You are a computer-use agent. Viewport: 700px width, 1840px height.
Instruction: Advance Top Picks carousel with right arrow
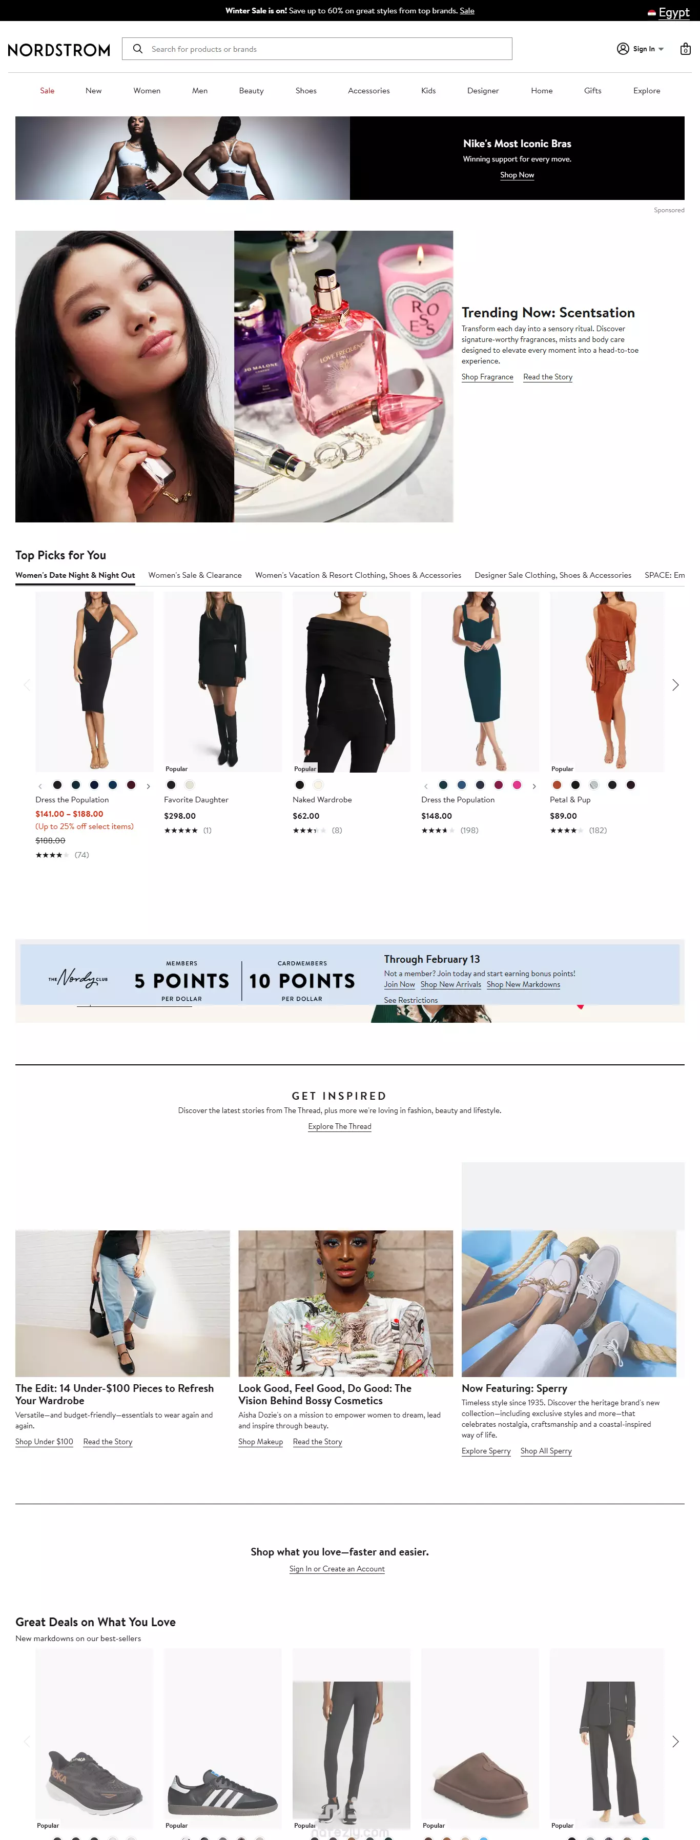[675, 685]
